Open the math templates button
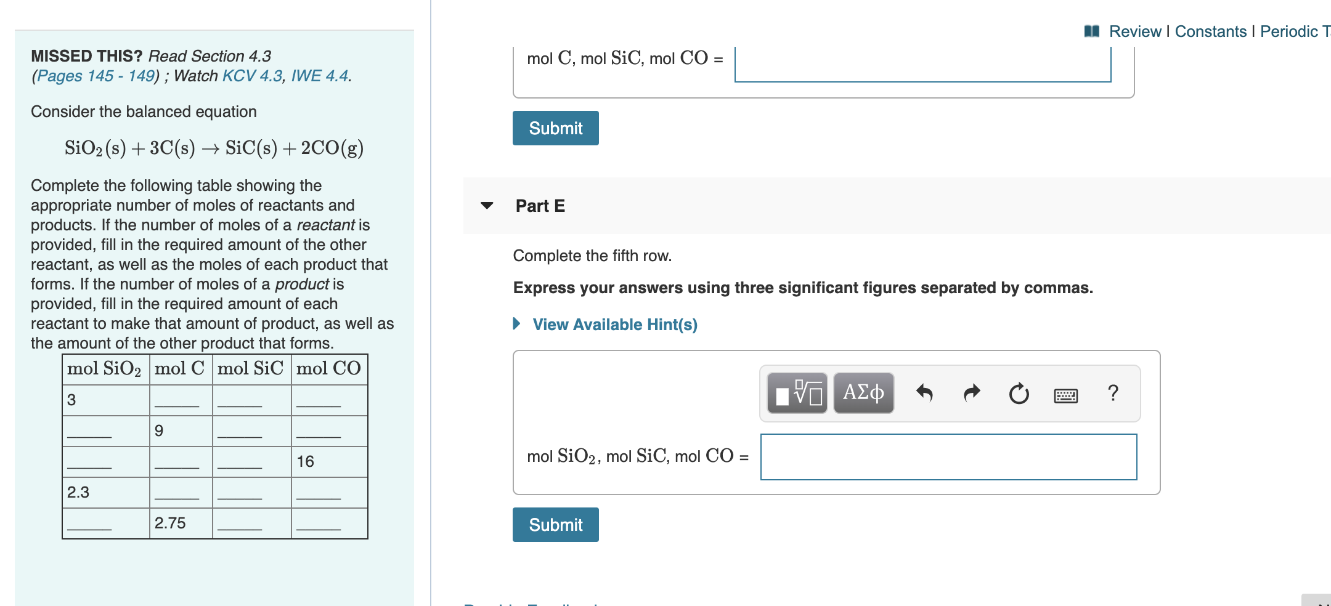This screenshot has height=606, width=1331. (797, 393)
